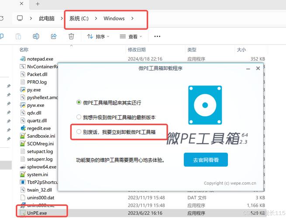Select the UnPE.exe file name
Viewport: 286px width, 218px height.
(x=37, y=213)
